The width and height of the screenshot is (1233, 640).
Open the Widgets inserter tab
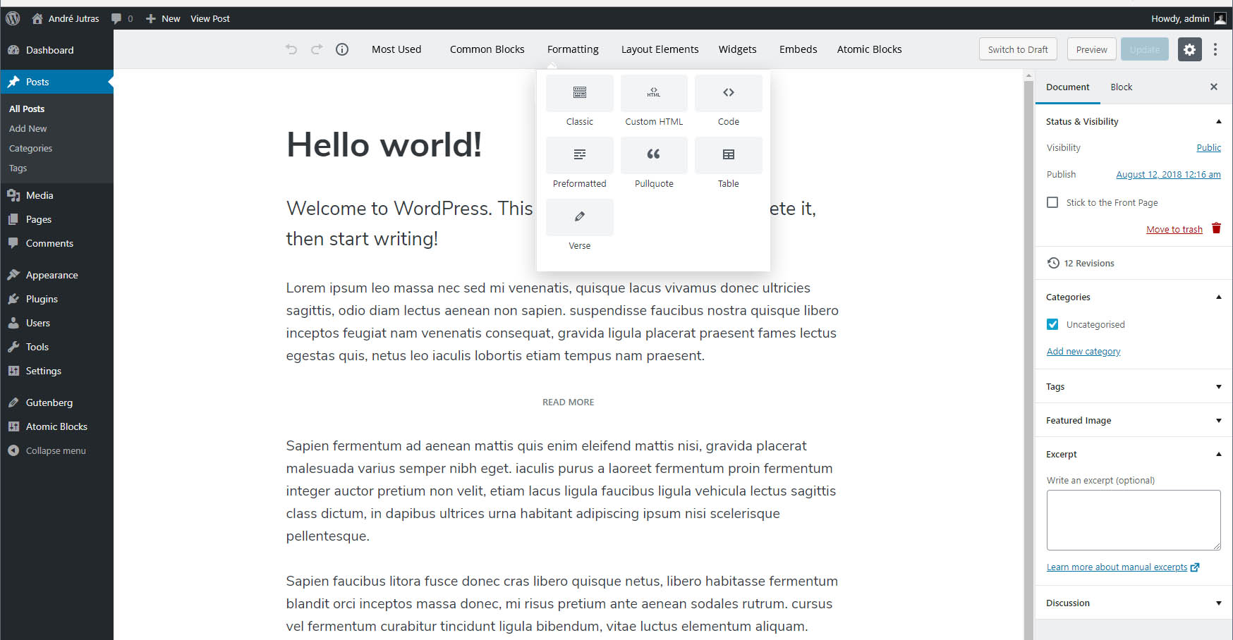pos(737,49)
